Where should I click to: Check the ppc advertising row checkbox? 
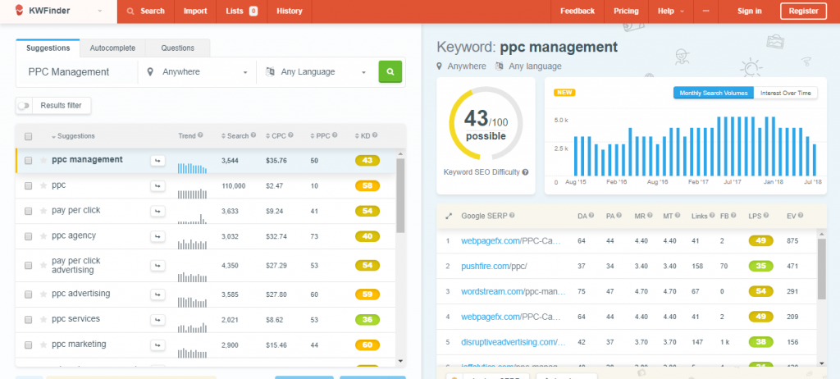pyautogui.click(x=29, y=294)
